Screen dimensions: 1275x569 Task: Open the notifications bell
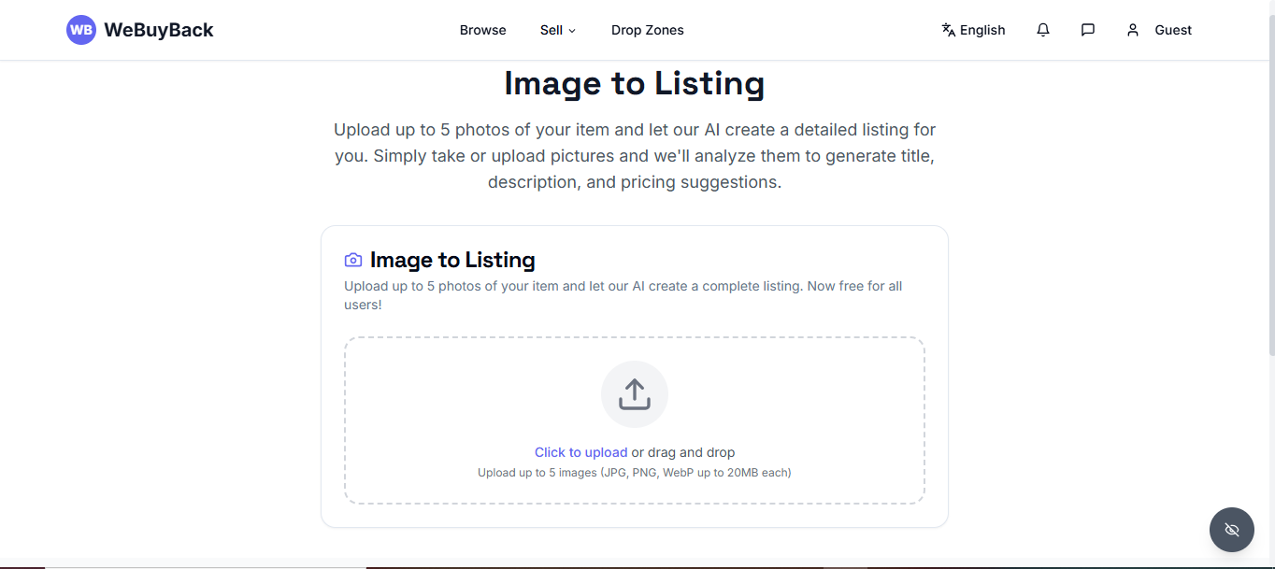coord(1043,30)
